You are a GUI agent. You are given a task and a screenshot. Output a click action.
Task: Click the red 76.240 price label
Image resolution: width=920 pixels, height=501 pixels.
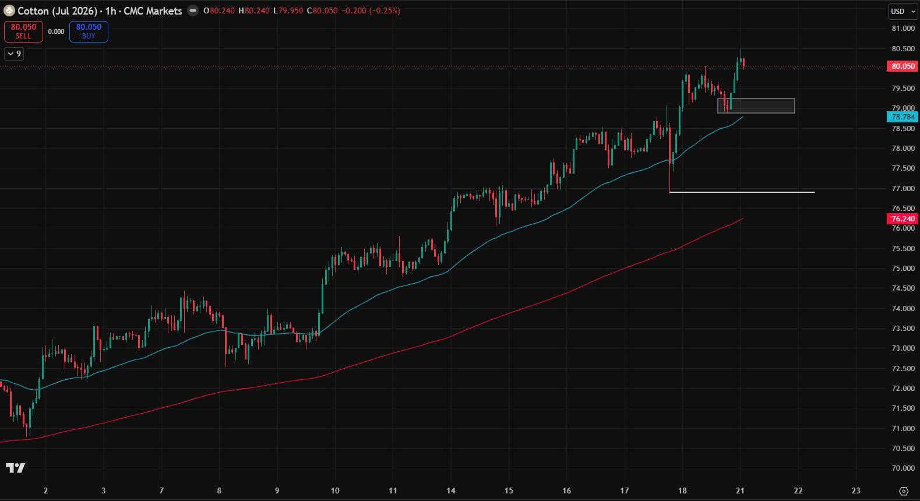(903, 219)
